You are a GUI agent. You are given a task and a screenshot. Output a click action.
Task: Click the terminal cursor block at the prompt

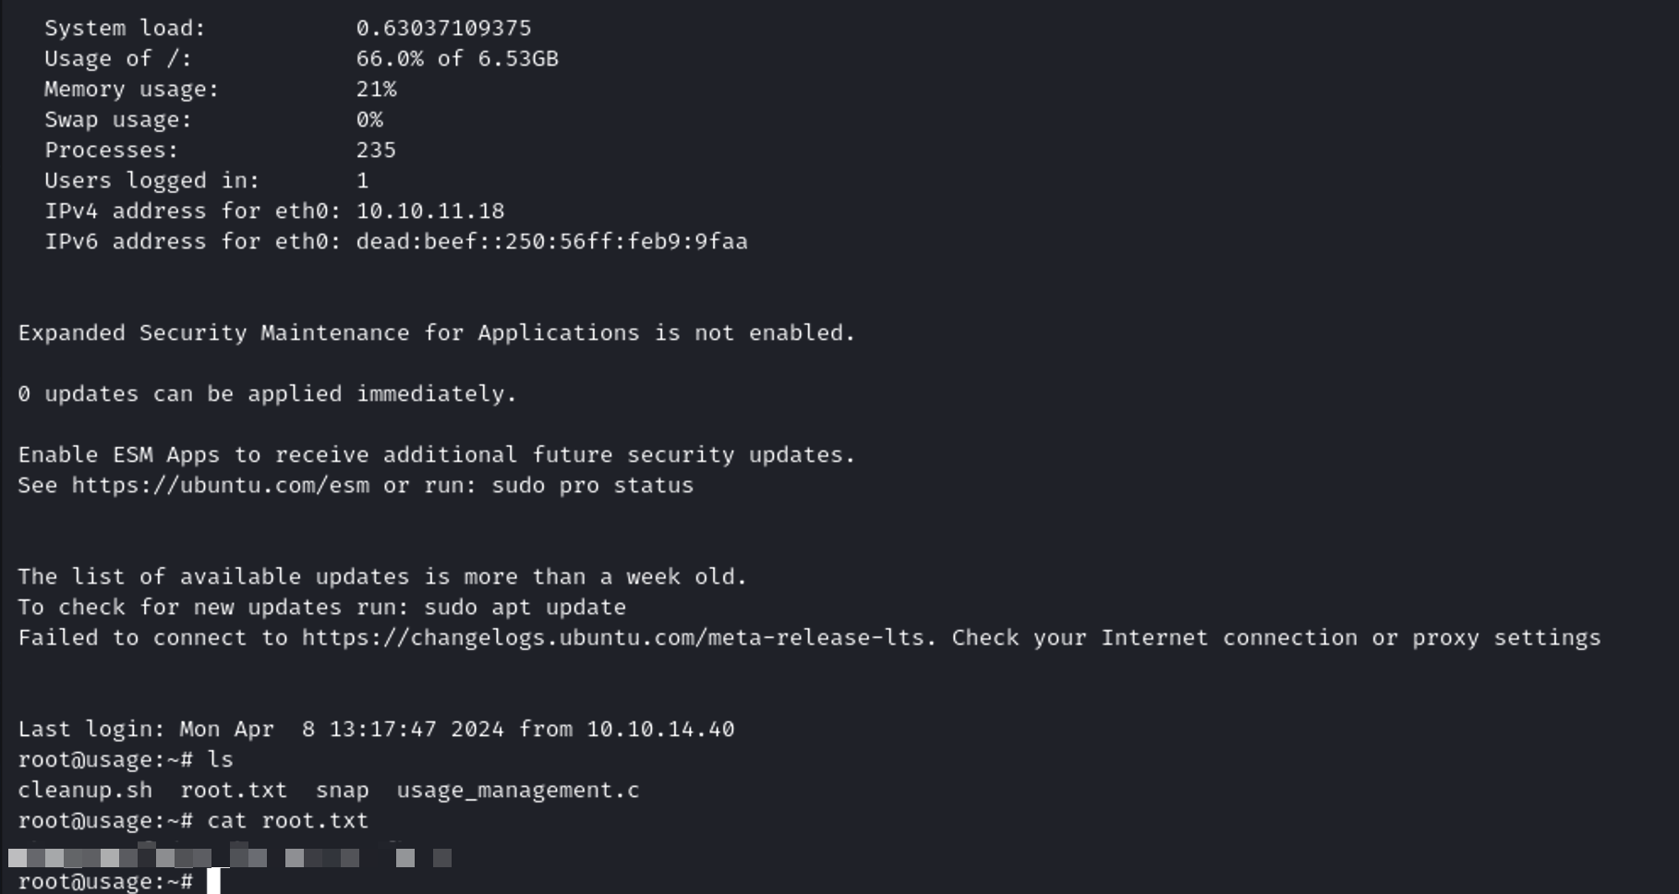[x=213, y=881]
